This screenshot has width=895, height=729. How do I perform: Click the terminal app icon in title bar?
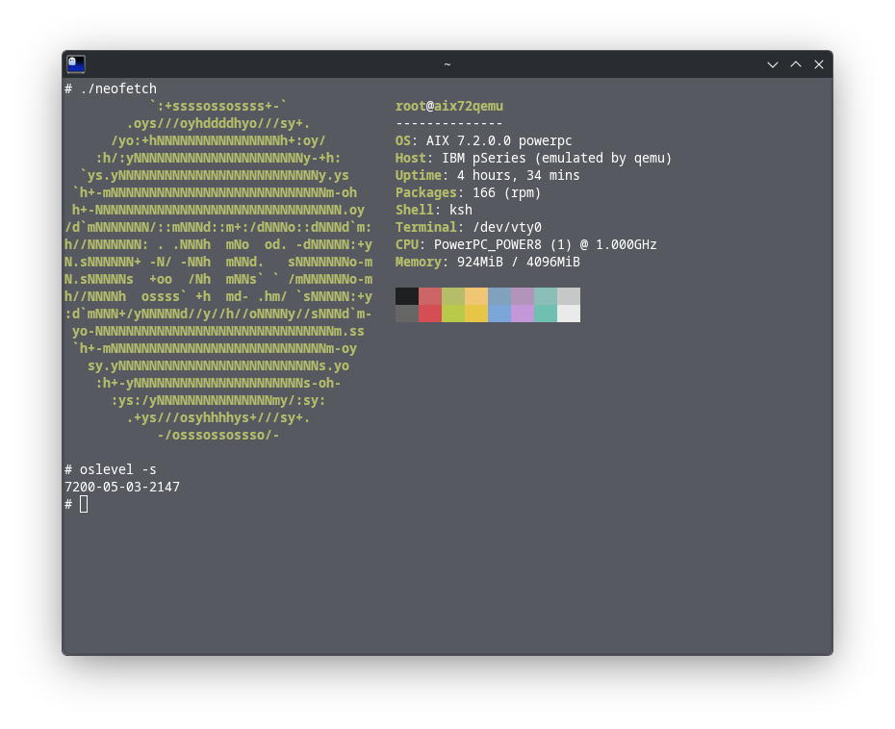(x=76, y=63)
